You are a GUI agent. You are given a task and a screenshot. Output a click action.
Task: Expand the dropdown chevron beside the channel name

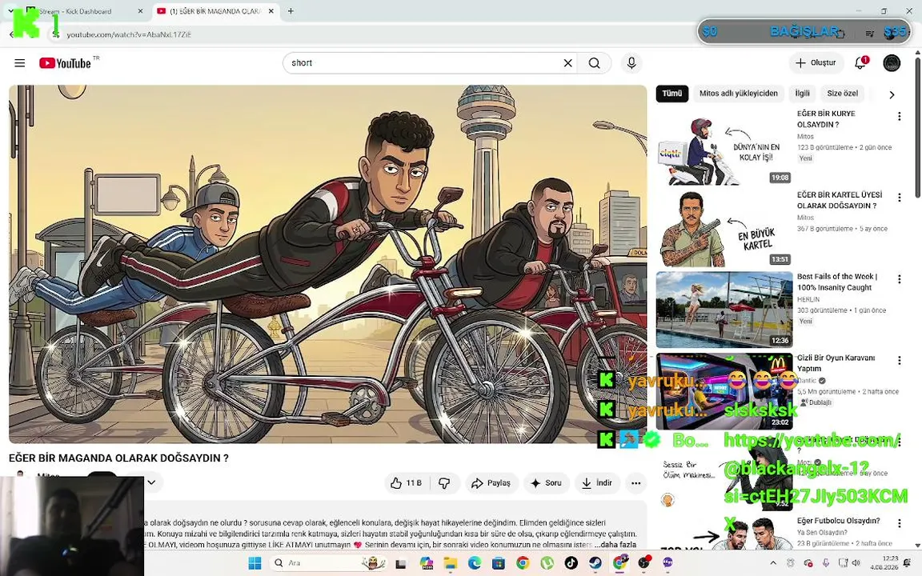(152, 482)
